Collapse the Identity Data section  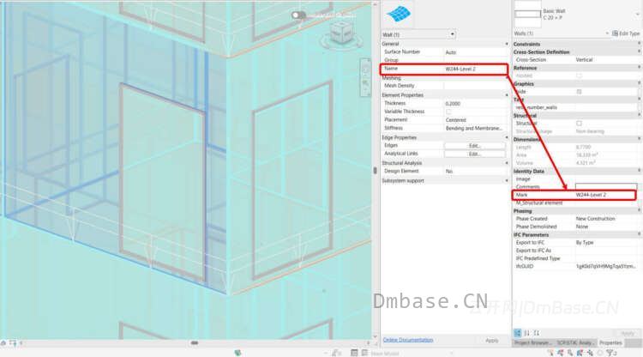pos(640,171)
